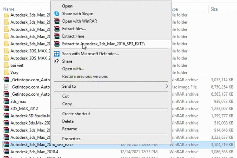Screen dimensions: 237x158
Task: Select the bai viet folder name
Action: point(17,65)
